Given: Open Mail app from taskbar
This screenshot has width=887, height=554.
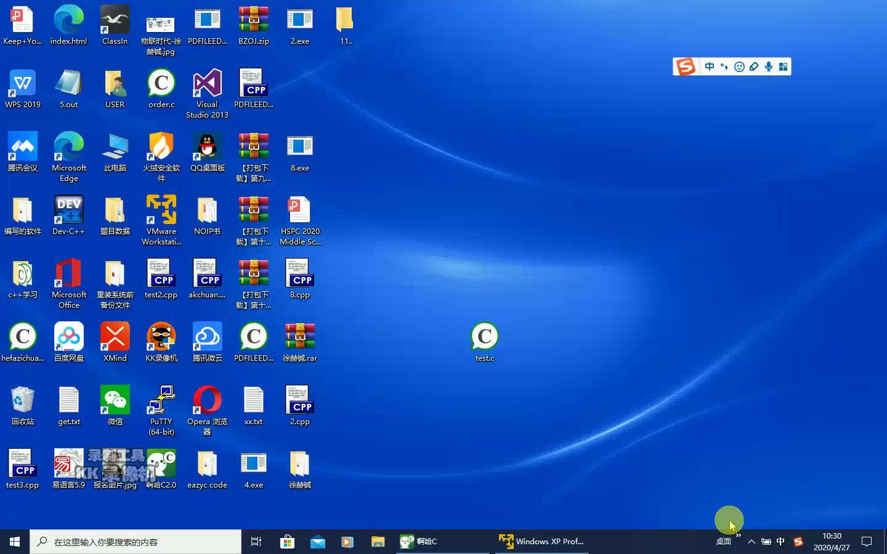Looking at the screenshot, I should tap(318, 542).
